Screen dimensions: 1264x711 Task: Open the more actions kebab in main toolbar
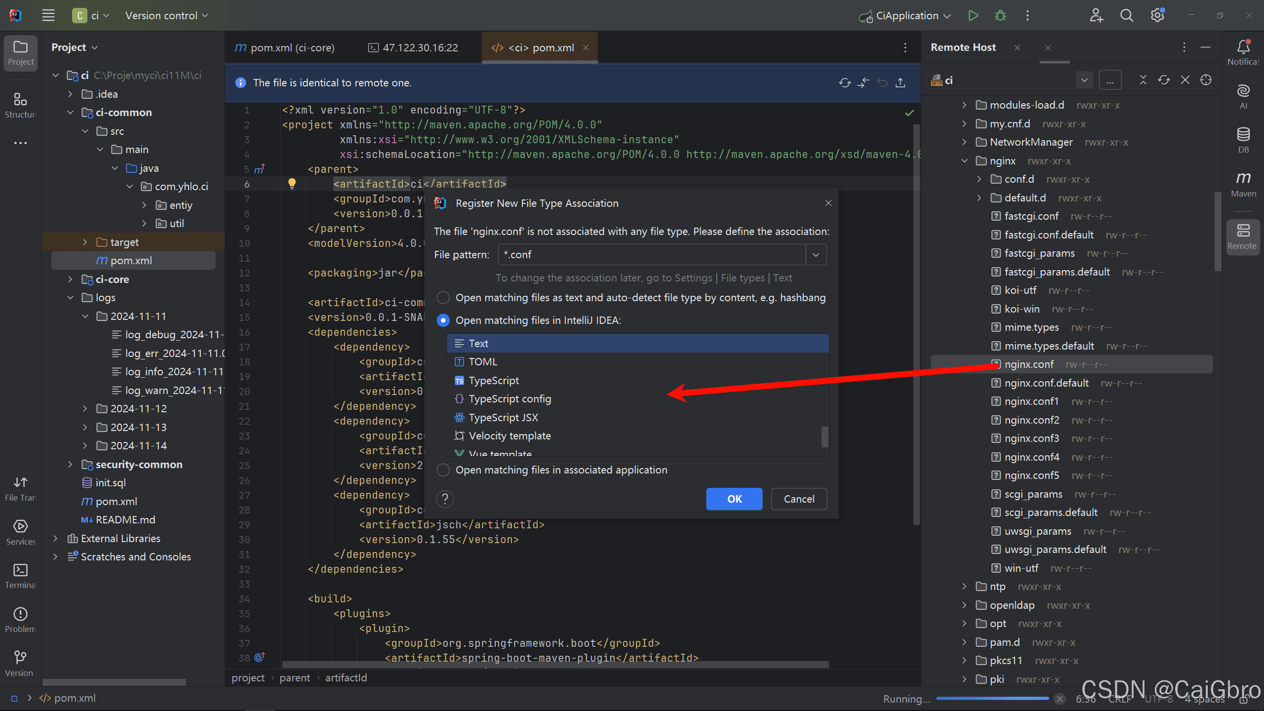pos(1027,15)
